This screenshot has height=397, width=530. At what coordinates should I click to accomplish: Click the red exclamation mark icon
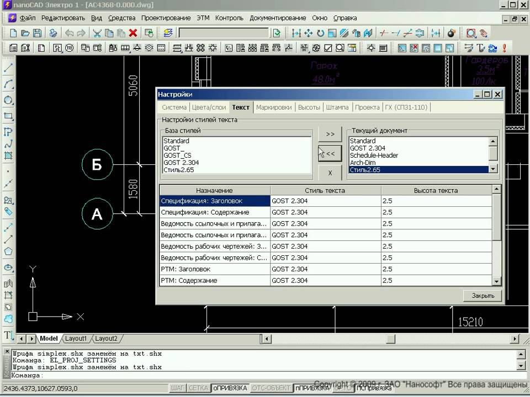[504, 48]
